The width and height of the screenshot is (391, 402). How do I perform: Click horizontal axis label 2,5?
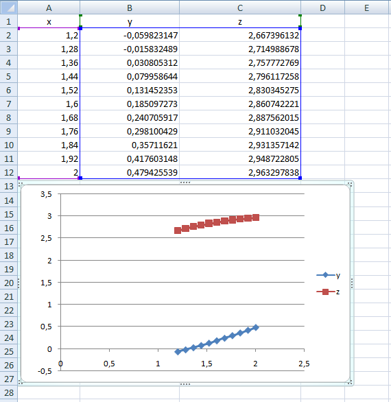coord(304,364)
